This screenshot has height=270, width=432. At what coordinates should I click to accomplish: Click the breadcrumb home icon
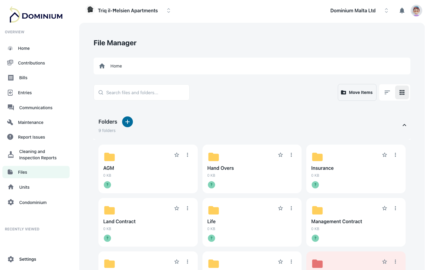click(102, 66)
